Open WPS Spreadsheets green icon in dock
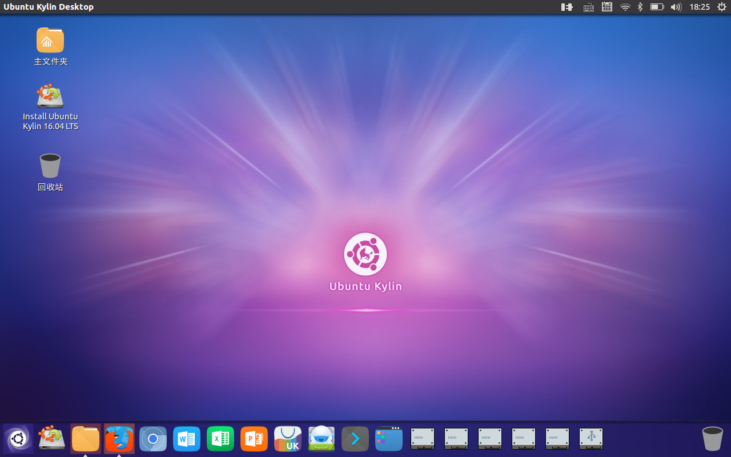731x457 pixels. tap(220, 439)
